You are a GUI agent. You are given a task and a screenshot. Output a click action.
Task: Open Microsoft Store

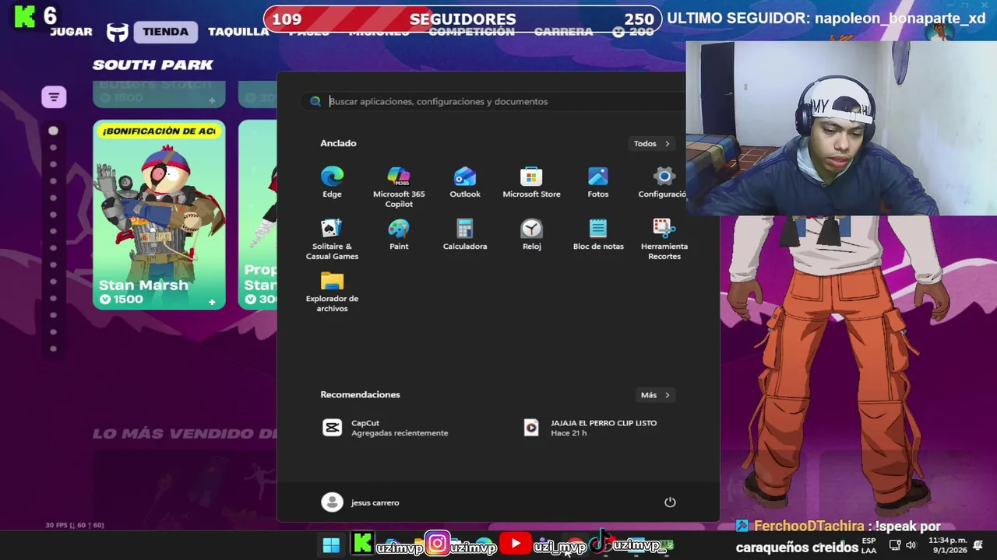pos(531,183)
